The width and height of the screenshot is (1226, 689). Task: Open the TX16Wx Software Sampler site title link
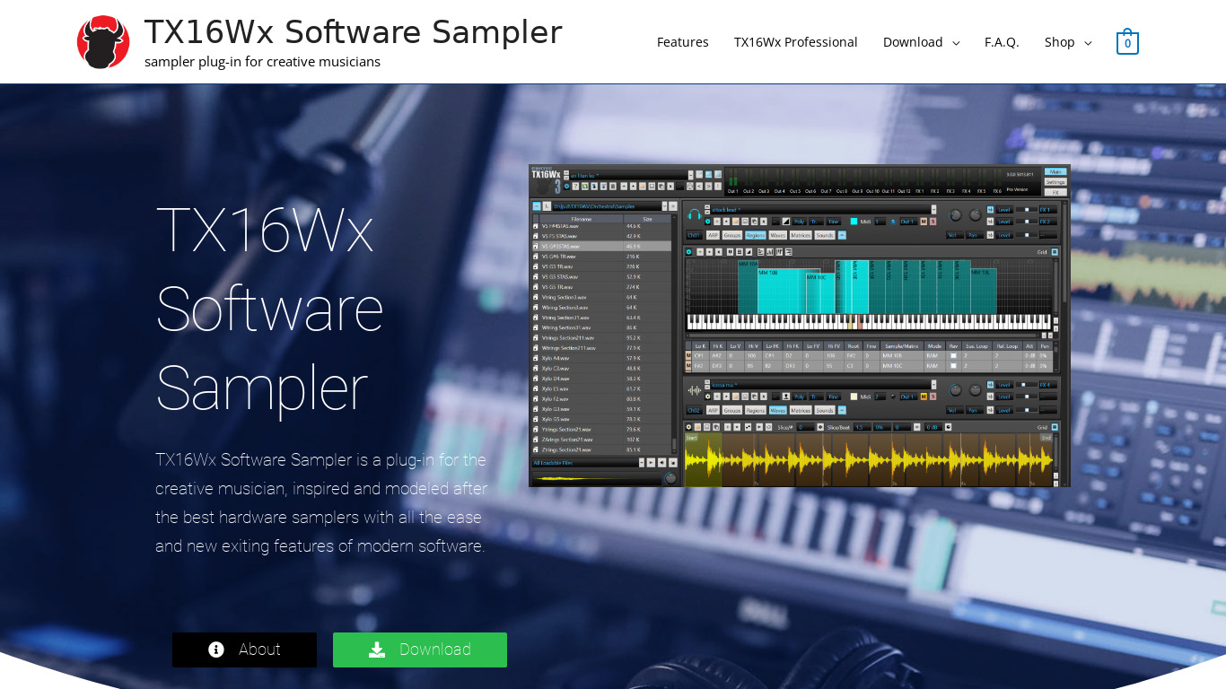point(353,32)
